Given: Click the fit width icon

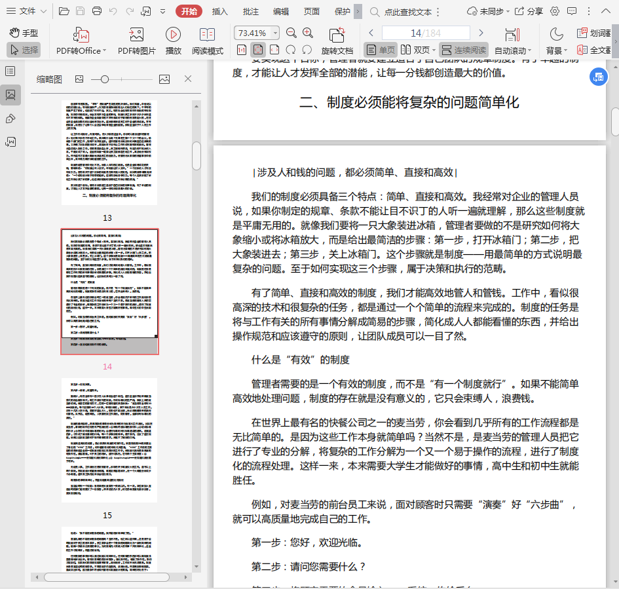Looking at the screenshot, I should pyautogui.click(x=274, y=50).
